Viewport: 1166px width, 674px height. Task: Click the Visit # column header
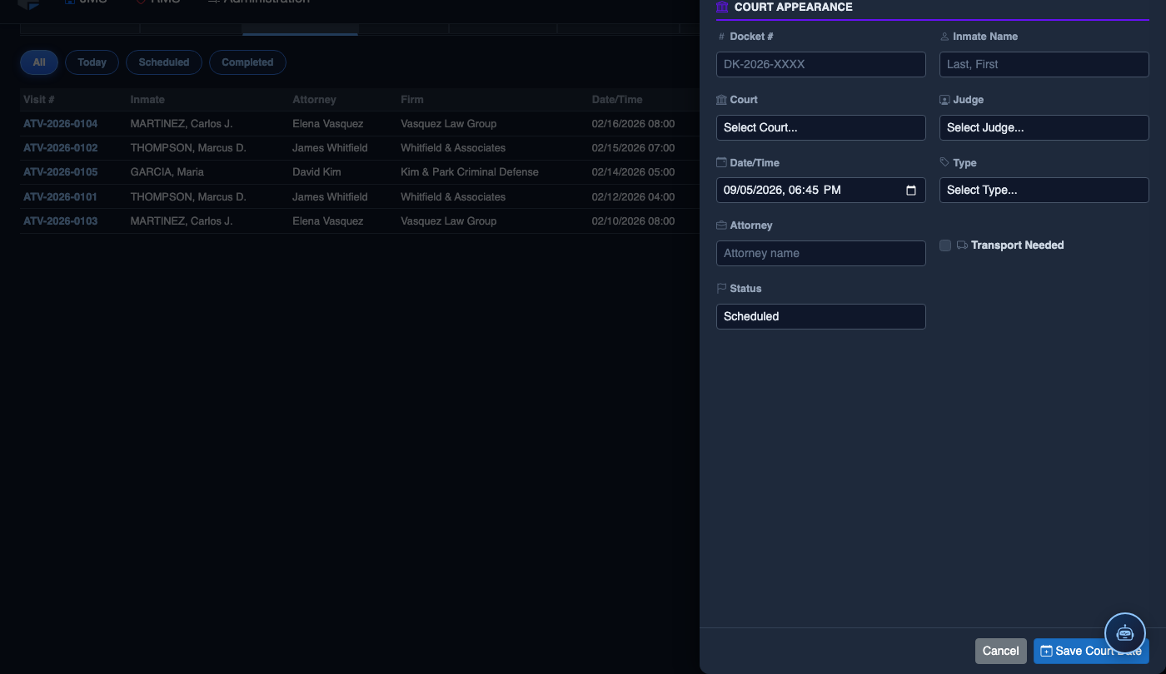(x=39, y=100)
